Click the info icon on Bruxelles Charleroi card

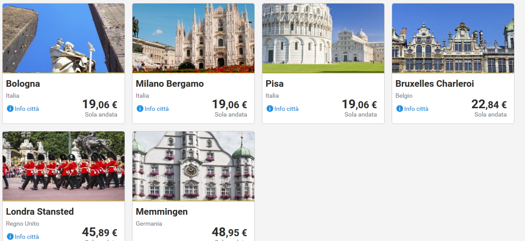point(400,109)
